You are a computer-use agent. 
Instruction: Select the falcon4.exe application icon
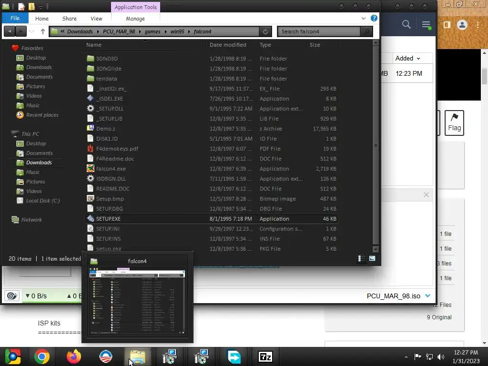click(x=90, y=168)
